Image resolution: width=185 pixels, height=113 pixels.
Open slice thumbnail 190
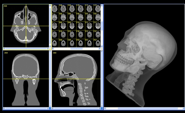[80, 17]
